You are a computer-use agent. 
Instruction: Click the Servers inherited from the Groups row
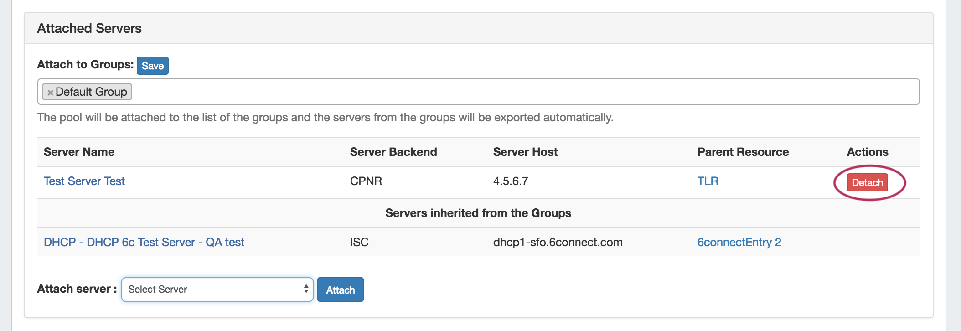pos(478,213)
